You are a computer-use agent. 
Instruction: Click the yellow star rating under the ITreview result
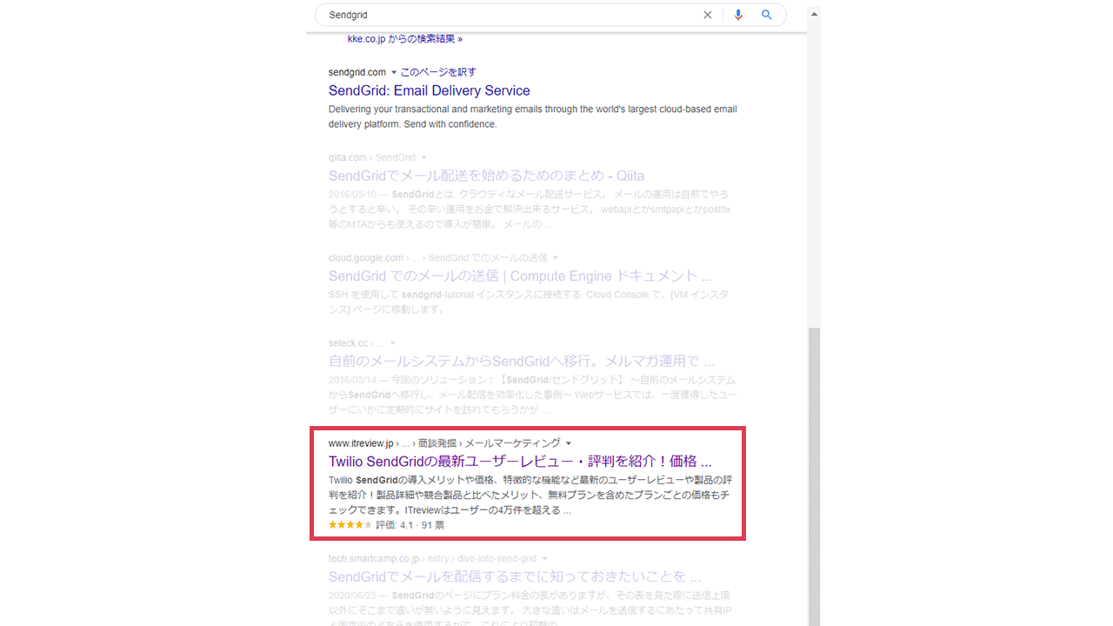pyautogui.click(x=350, y=525)
